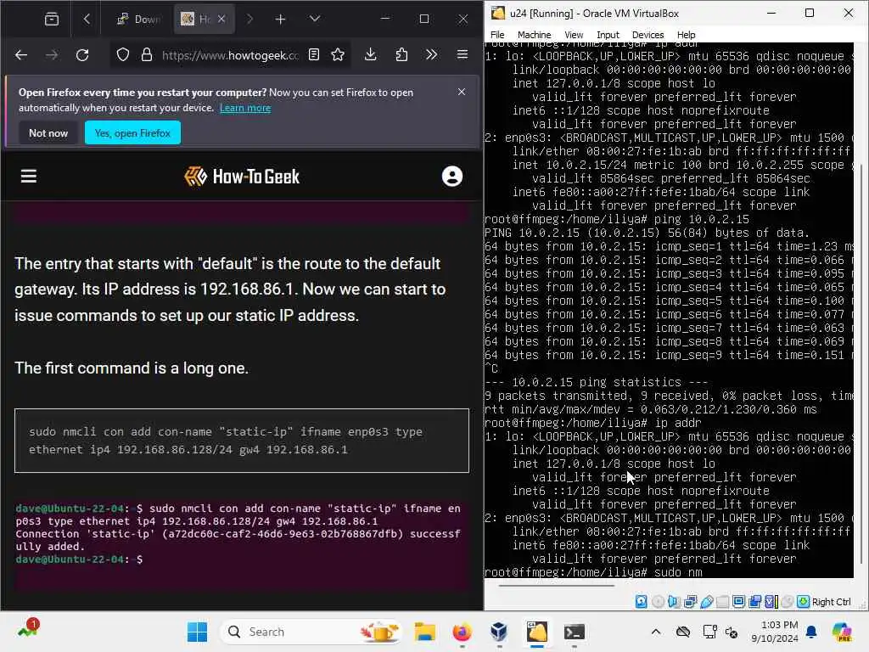869x652 pixels.
Task: Click VirtualBox mouse integration indicator
Action: click(787, 602)
